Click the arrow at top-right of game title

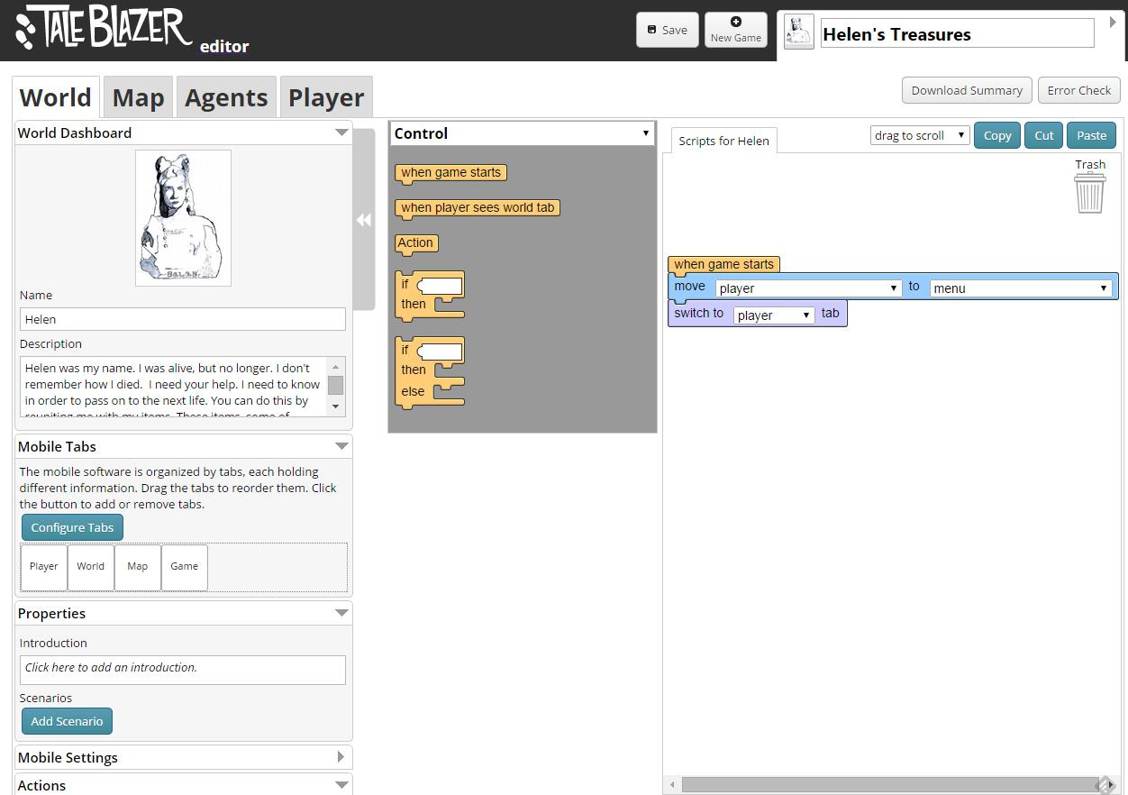pos(1113,23)
